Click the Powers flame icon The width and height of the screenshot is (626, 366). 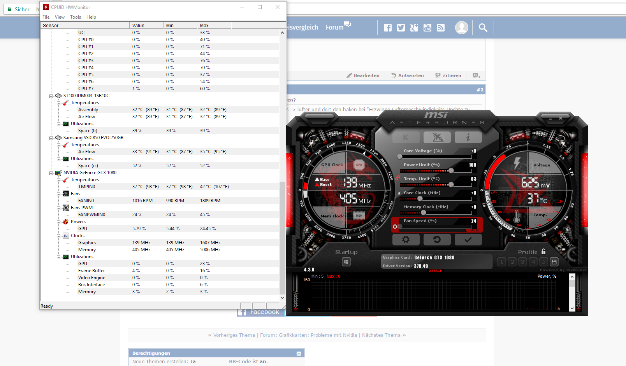coord(66,222)
